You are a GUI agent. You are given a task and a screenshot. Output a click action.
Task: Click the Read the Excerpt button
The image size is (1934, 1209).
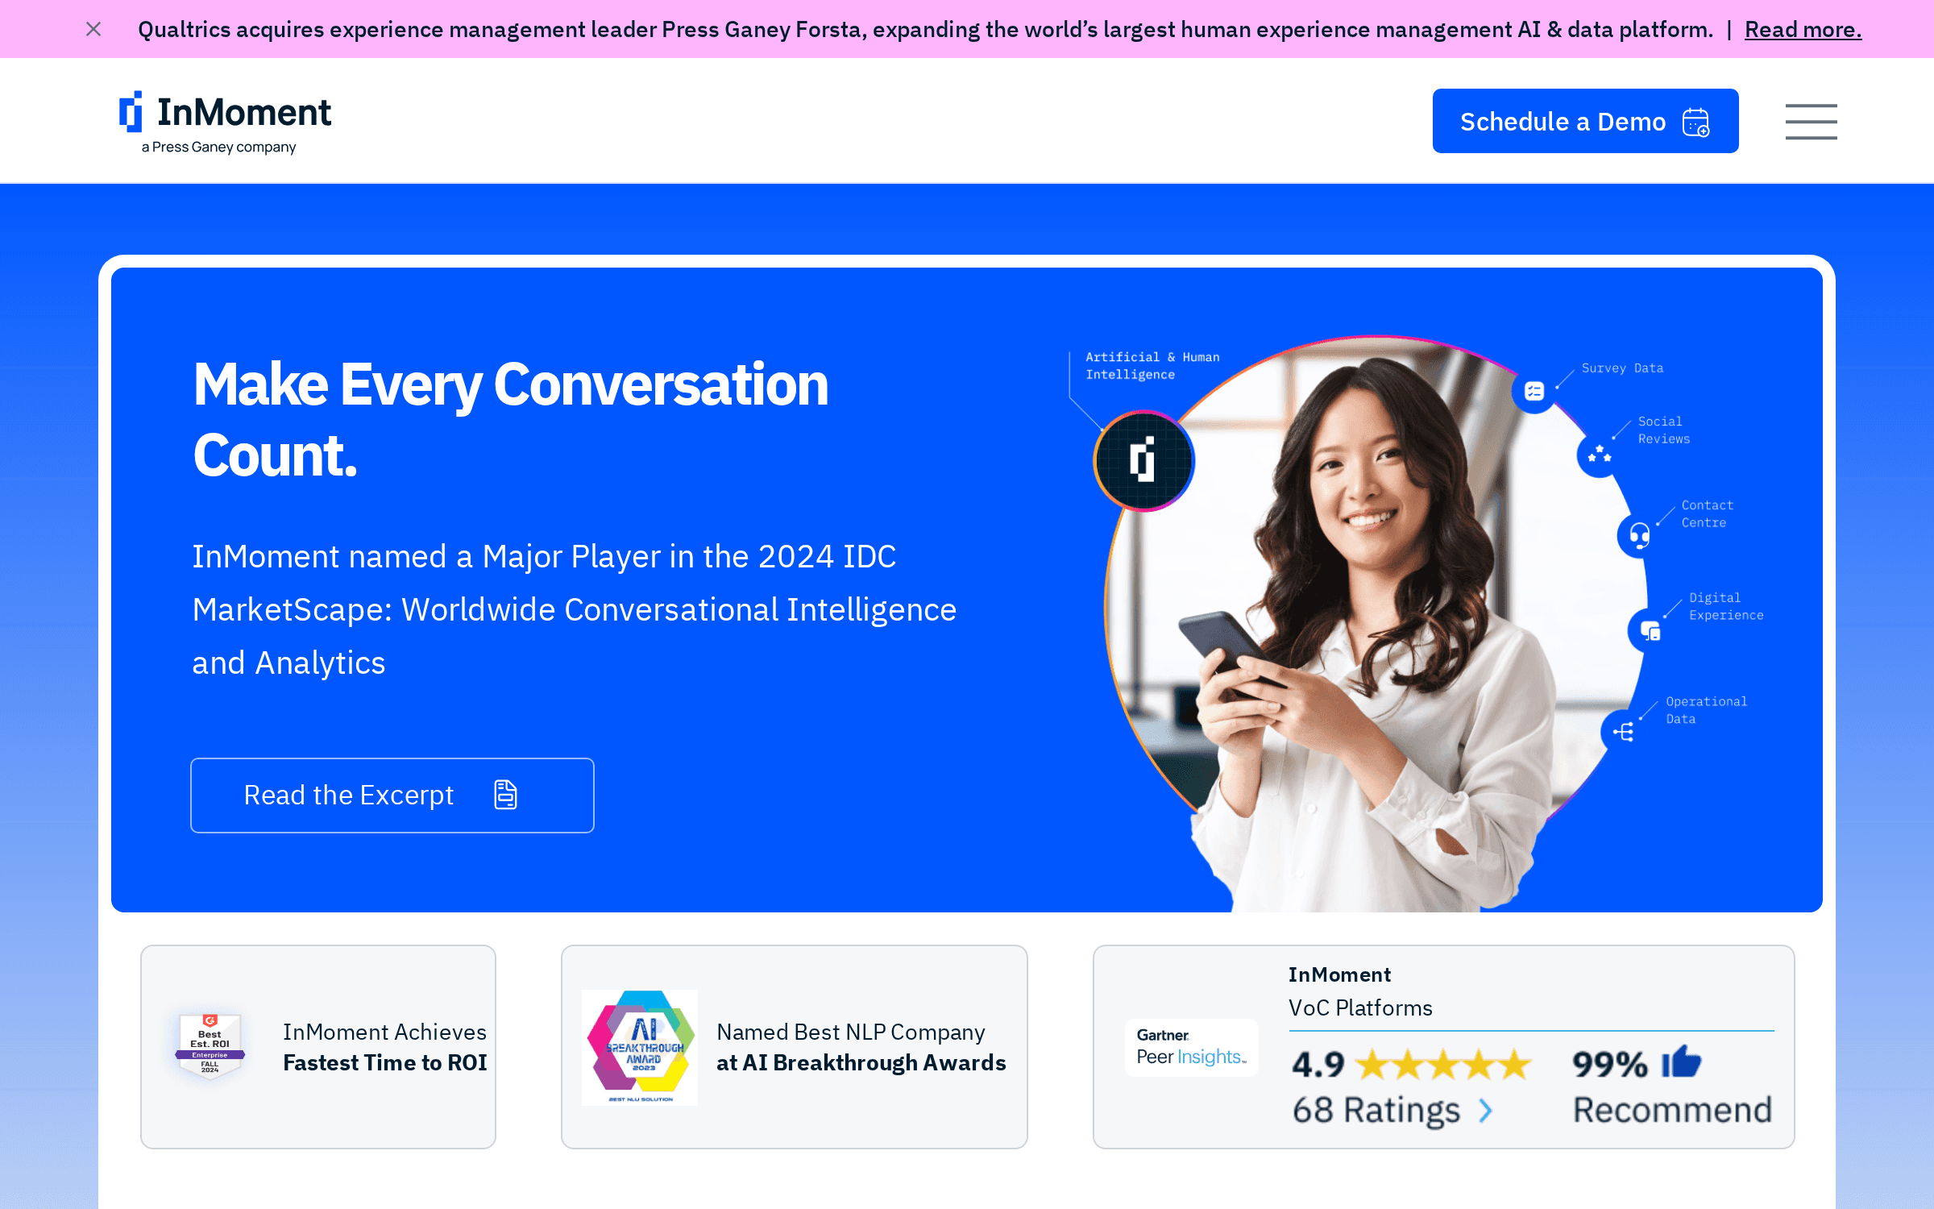pos(392,795)
